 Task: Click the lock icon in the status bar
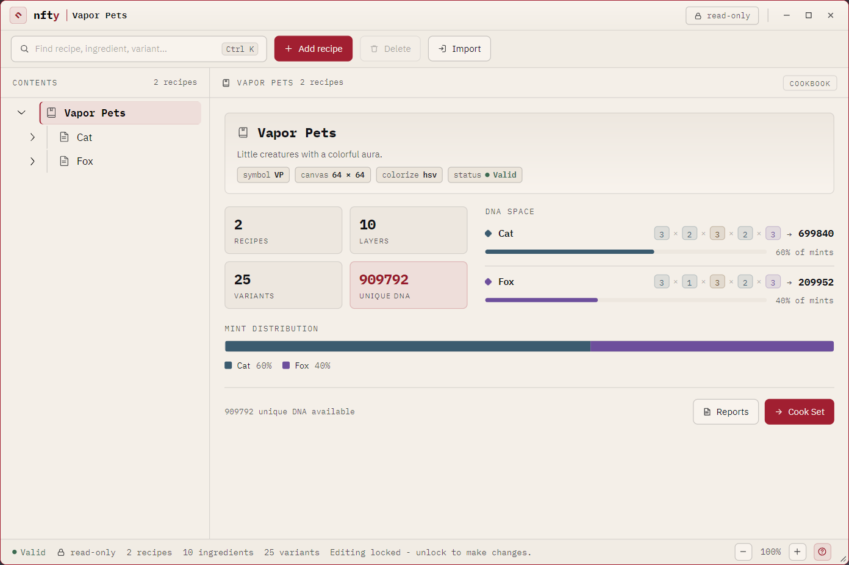61,552
